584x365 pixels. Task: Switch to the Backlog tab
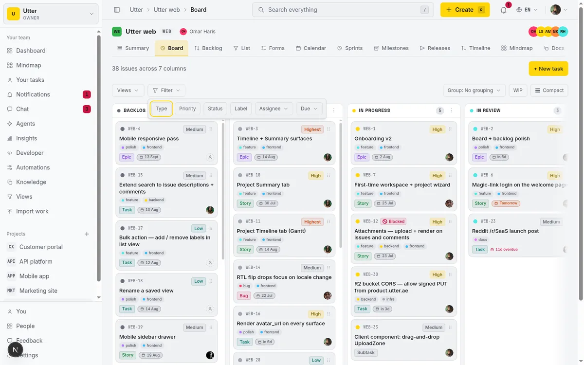point(208,48)
